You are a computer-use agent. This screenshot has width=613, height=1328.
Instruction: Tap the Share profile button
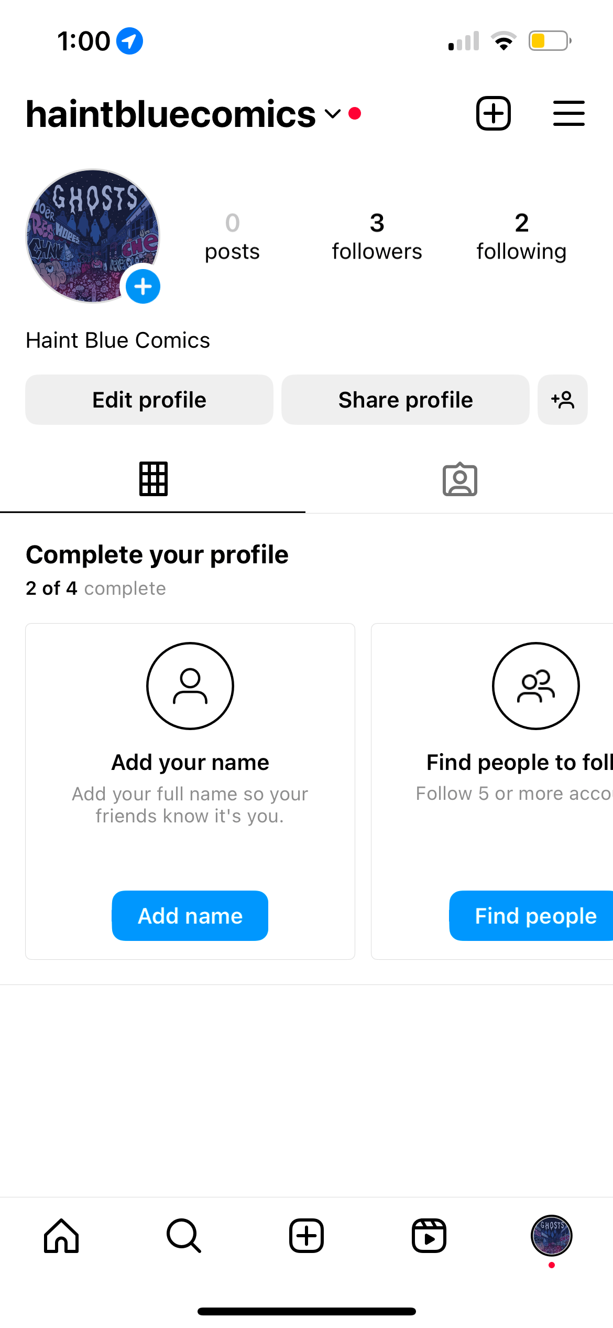tap(406, 400)
